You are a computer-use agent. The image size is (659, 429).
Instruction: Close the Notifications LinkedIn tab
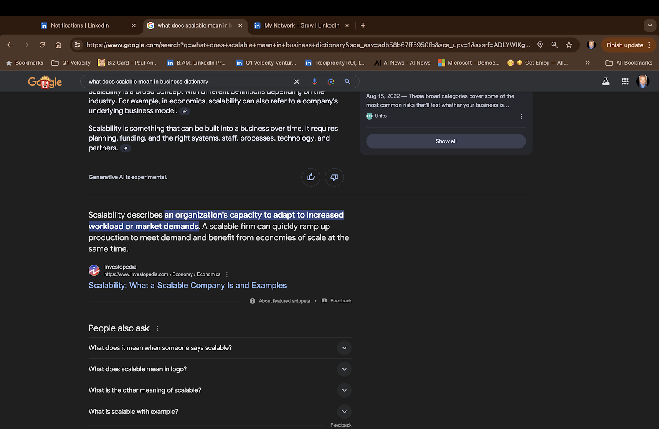[x=133, y=26]
